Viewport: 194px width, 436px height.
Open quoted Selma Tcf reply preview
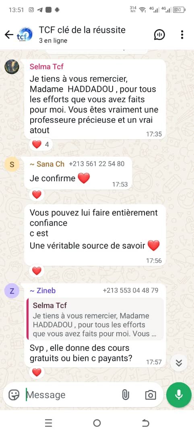click(x=95, y=319)
